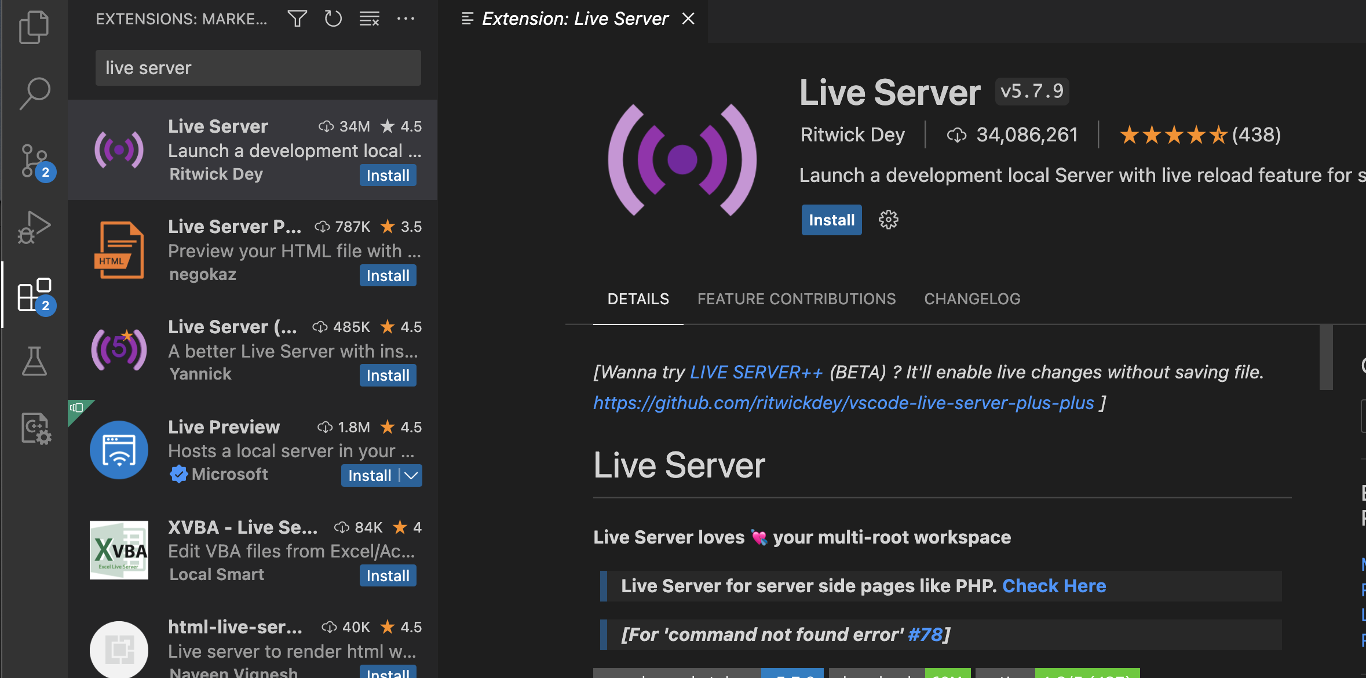Open the Remote Explorer icon below Testing
1366x678 pixels.
[x=35, y=428]
